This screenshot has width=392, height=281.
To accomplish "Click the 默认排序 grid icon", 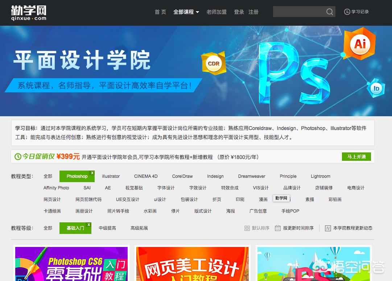I will pos(247,228).
